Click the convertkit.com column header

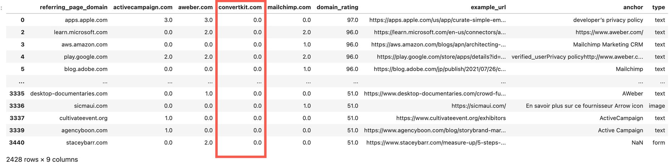[240, 7]
